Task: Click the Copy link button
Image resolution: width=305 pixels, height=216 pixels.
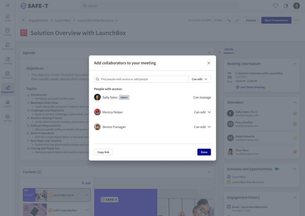Action: (103, 152)
